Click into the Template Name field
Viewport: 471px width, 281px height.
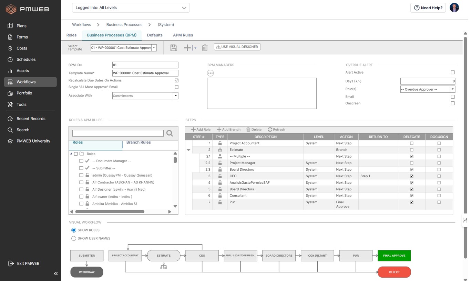tap(145, 73)
